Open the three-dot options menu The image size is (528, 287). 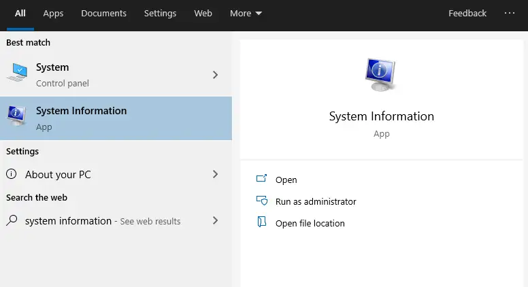click(510, 13)
